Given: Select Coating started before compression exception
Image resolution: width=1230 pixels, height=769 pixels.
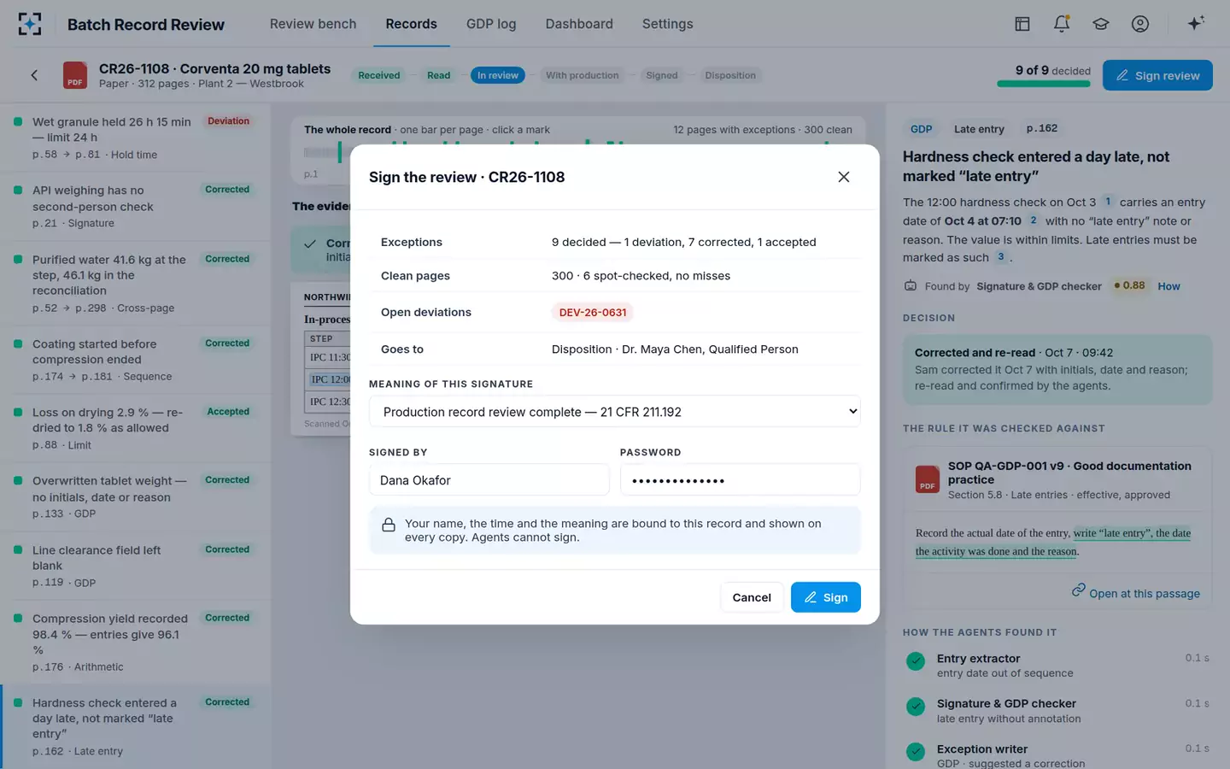Looking at the screenshot, I should (x=137, y=360).
